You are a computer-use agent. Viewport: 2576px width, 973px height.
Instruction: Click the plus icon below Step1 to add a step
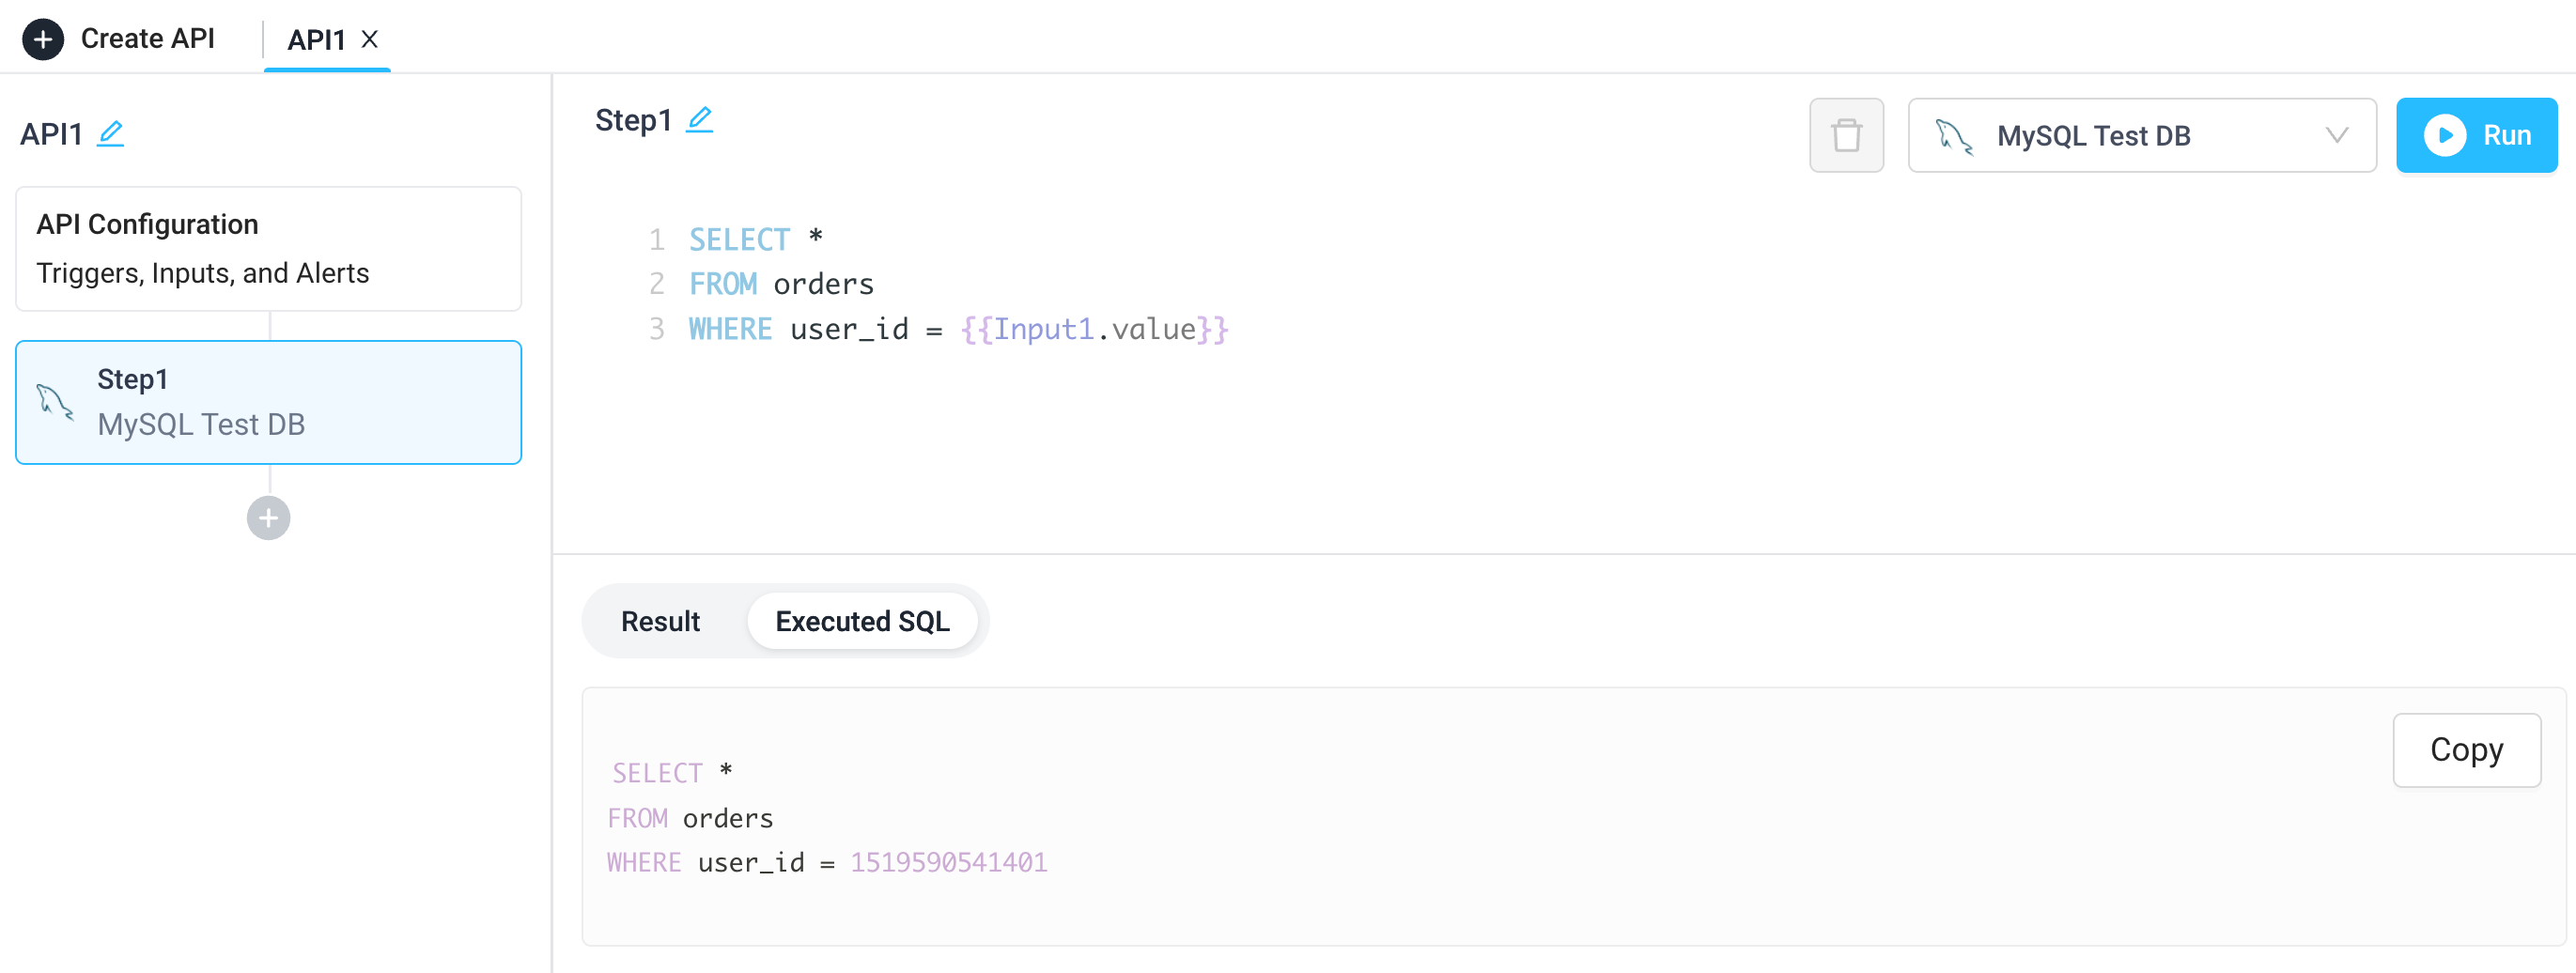pyautogui.click(x=267, y=517)
